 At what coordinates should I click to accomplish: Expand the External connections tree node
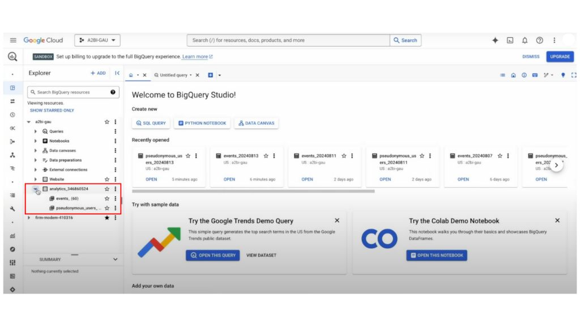click(36, 170)
